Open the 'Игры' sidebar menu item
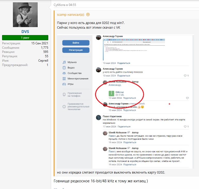The width and height of the screenshot is (199, 189). click(x=70, y=84)
